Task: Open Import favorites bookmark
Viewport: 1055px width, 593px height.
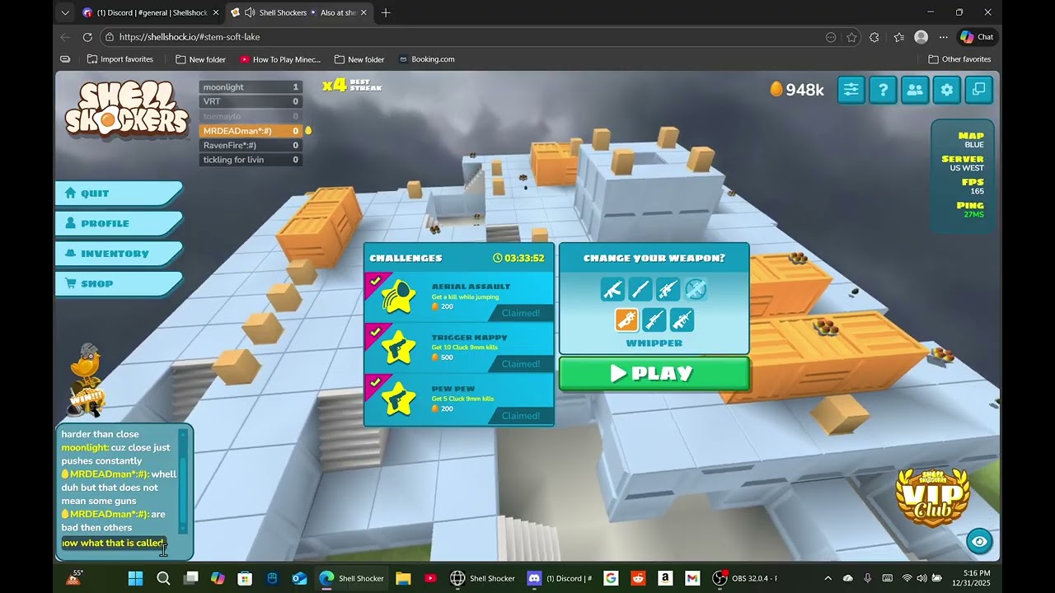Action: 120,59
